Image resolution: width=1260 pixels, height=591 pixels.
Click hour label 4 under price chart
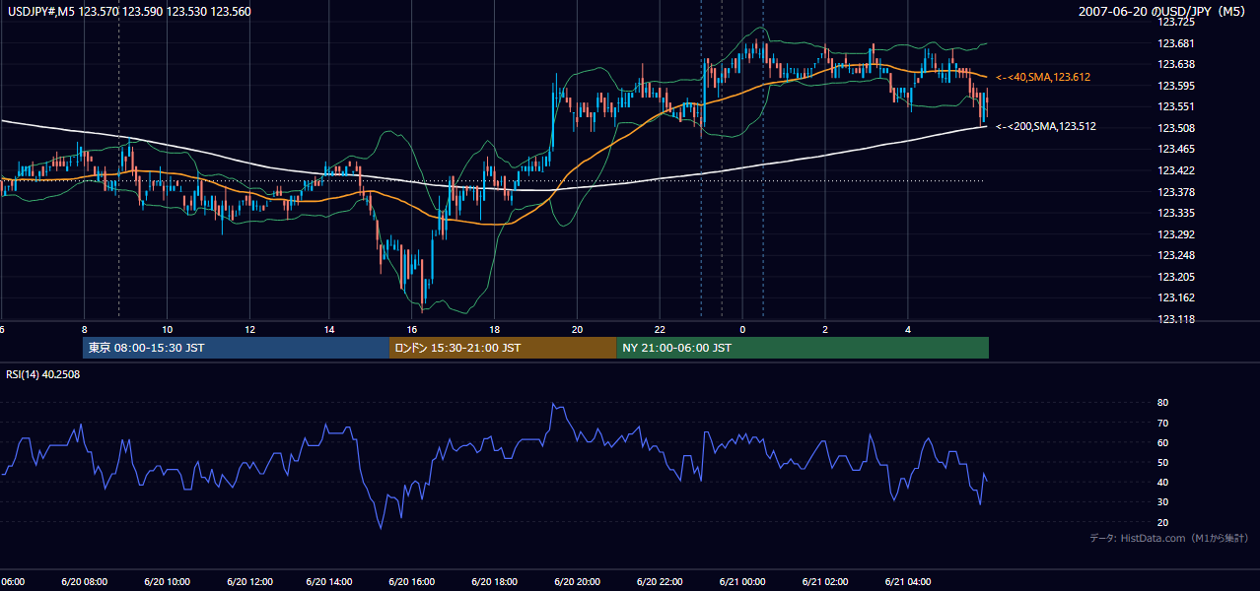pyautogui.click(x=908, y=329)
